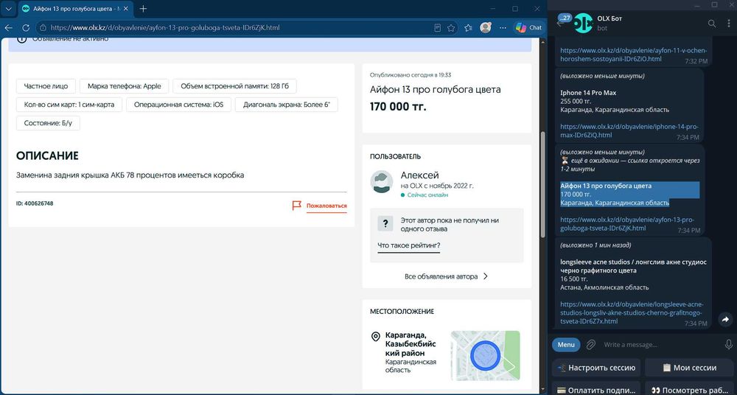737x395 pixels.
Task: Attach a file with paperclip icon
Action: tap(591, 345)
